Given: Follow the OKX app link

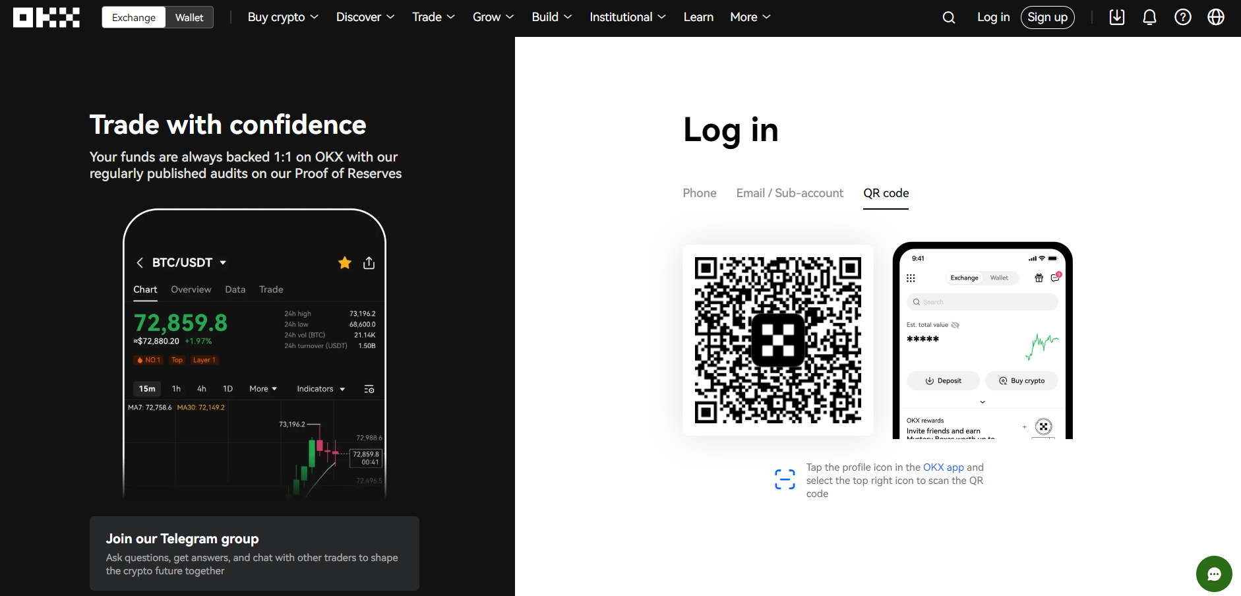Looking at the screenshot, I should pyautogui.click(x=944, y=467).
